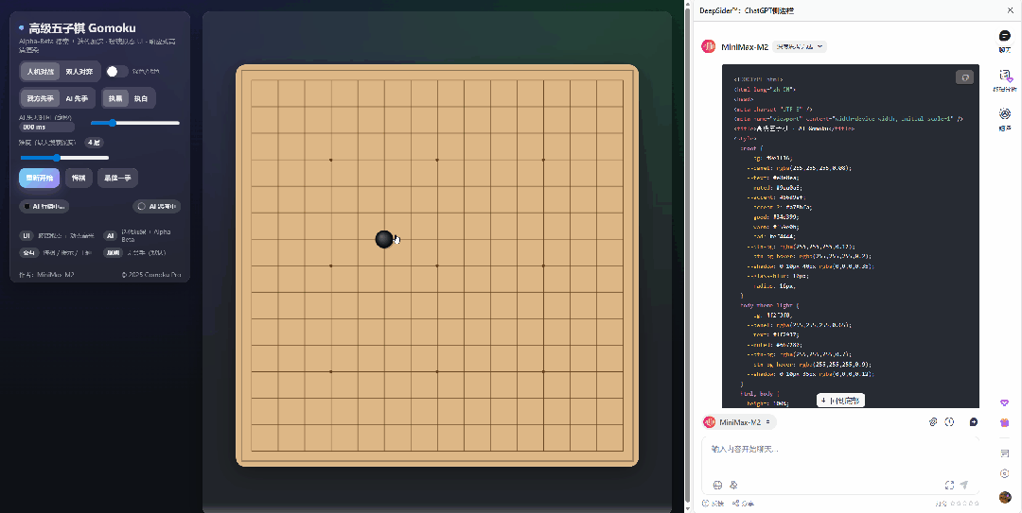Click the share link at sidebar bottom
The image size is (1022, 513).
(x=744, y=504)
